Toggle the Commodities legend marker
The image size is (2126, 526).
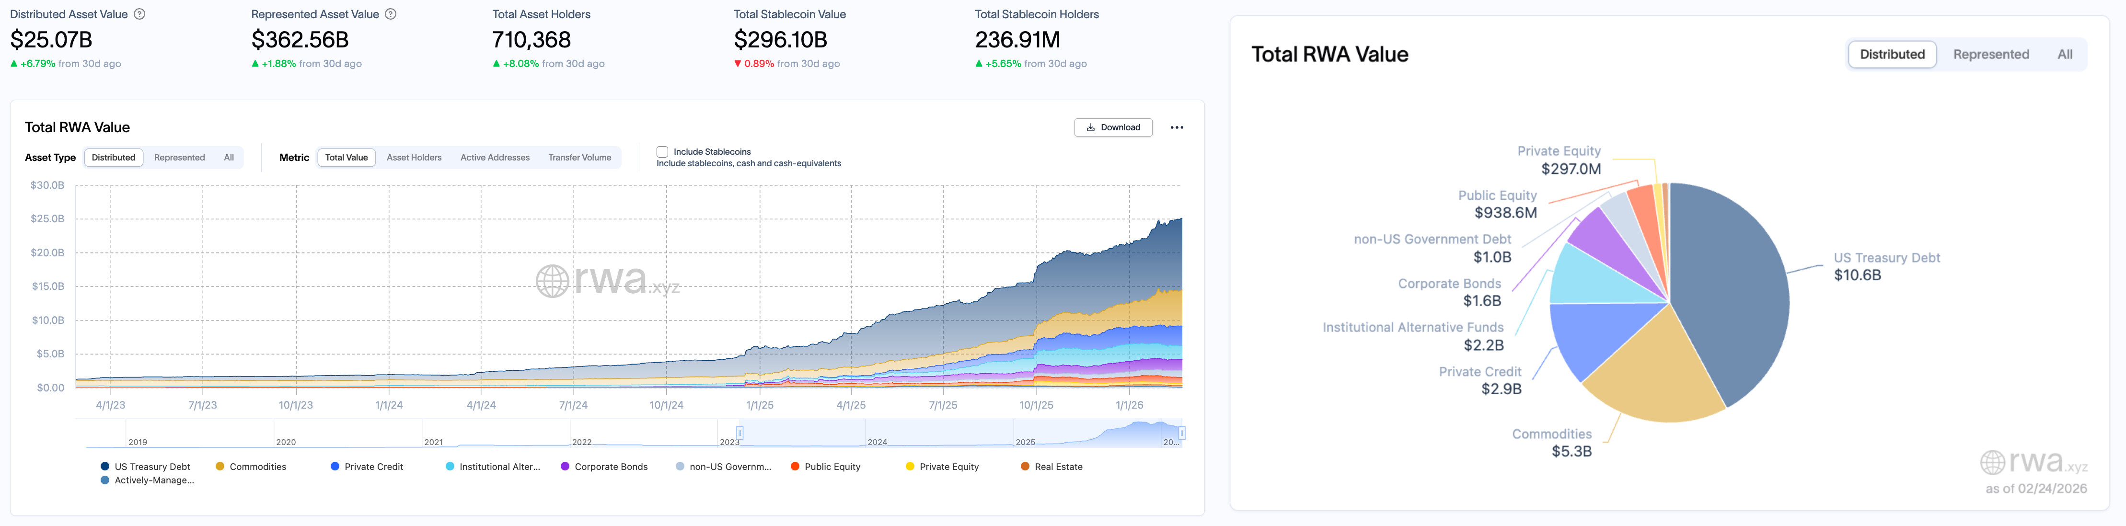coord(220,467)
